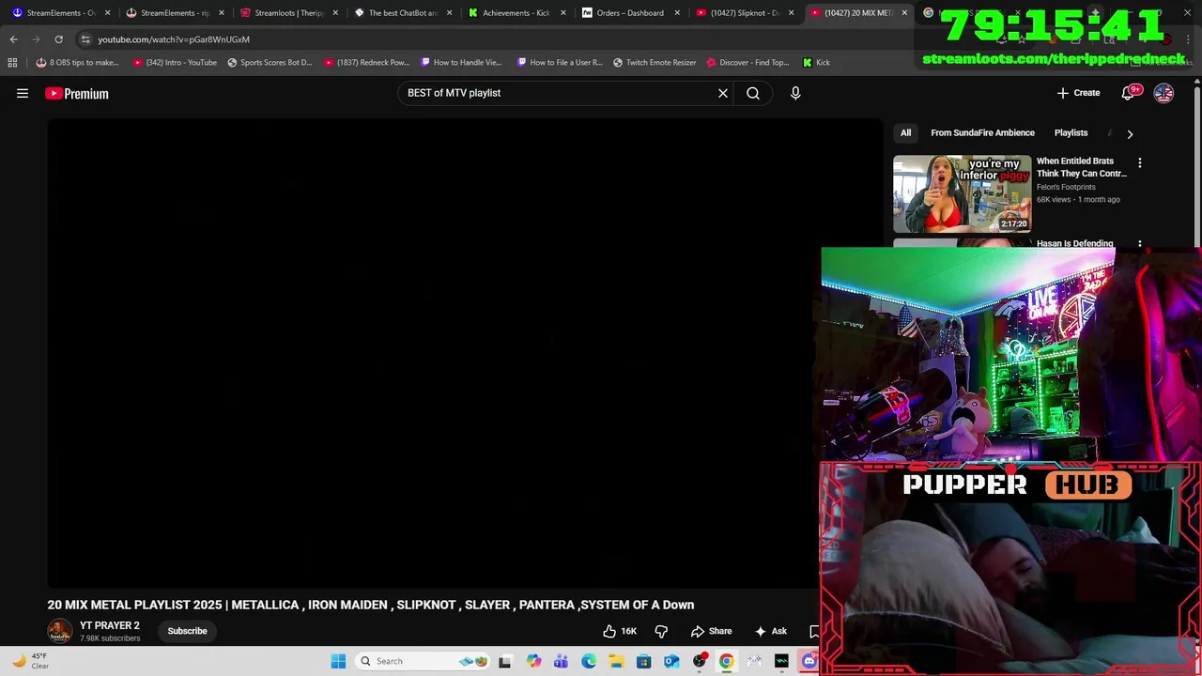Switch to Chrome on the taskbar
Image resolution: width=1202 pixels, height=676 pixels.
pos(727,661)
